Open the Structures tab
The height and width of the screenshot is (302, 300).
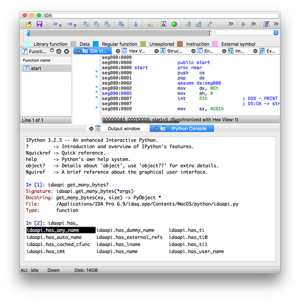(x=174, y=51)
